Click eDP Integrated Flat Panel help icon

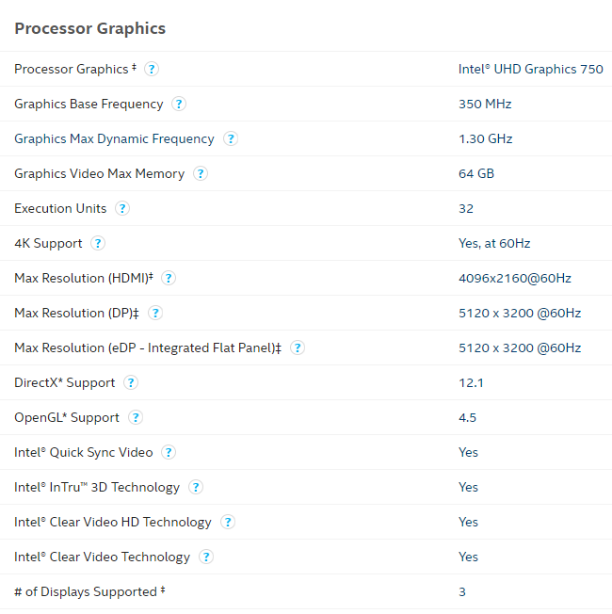point(298,347)
